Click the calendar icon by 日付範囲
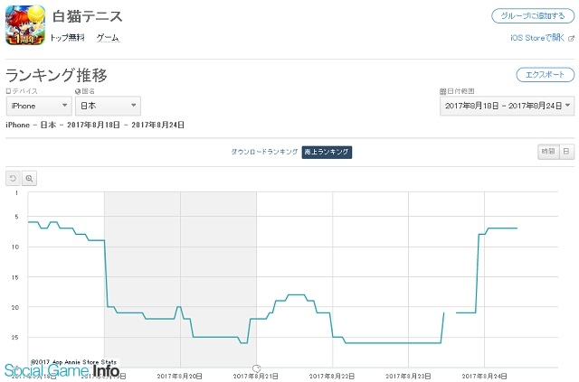 (x=442, y=91)
